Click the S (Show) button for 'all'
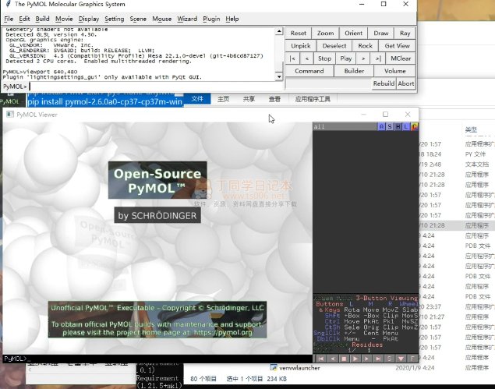495x389 pixels. pyautogui.click(x=390, y=126)
